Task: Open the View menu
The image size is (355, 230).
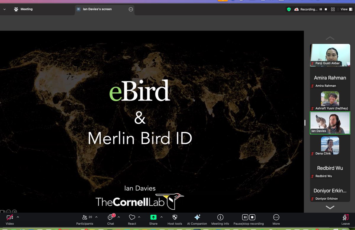Action: [x=345, y=9]
